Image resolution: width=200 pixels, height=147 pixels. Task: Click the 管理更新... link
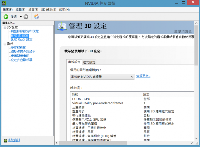pyautogui.click(x=143, y=76)
